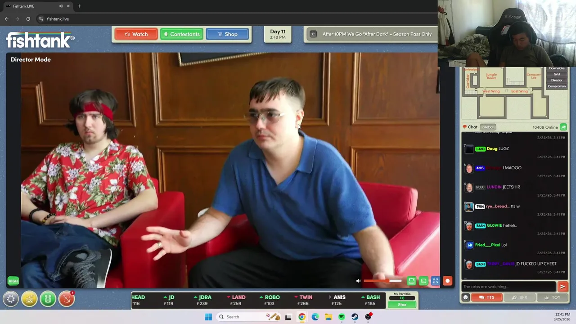Toggle theater mode green icon on the player
Viewport: 576px width, 324px height.
pos(411,281)
